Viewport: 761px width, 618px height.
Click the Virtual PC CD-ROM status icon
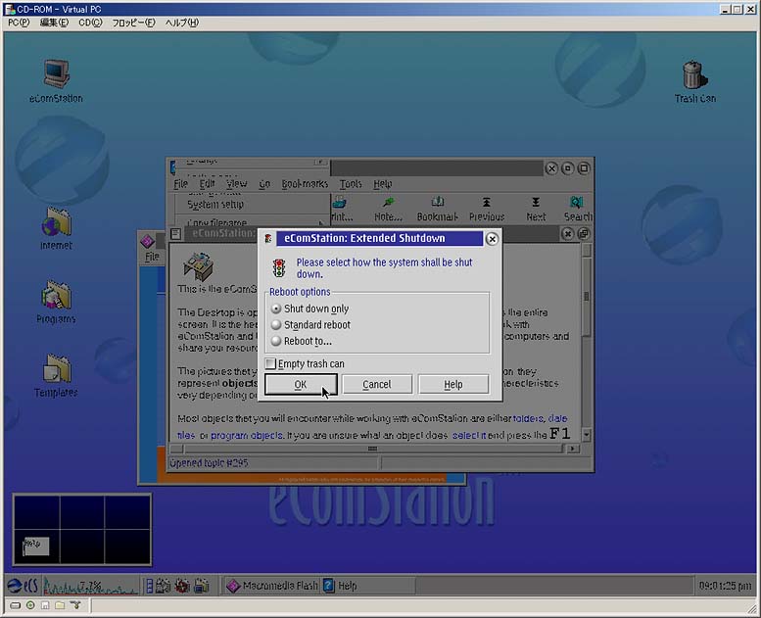coord(30,605)
